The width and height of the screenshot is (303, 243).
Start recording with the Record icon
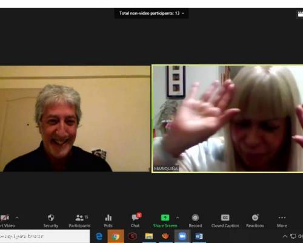195,218
